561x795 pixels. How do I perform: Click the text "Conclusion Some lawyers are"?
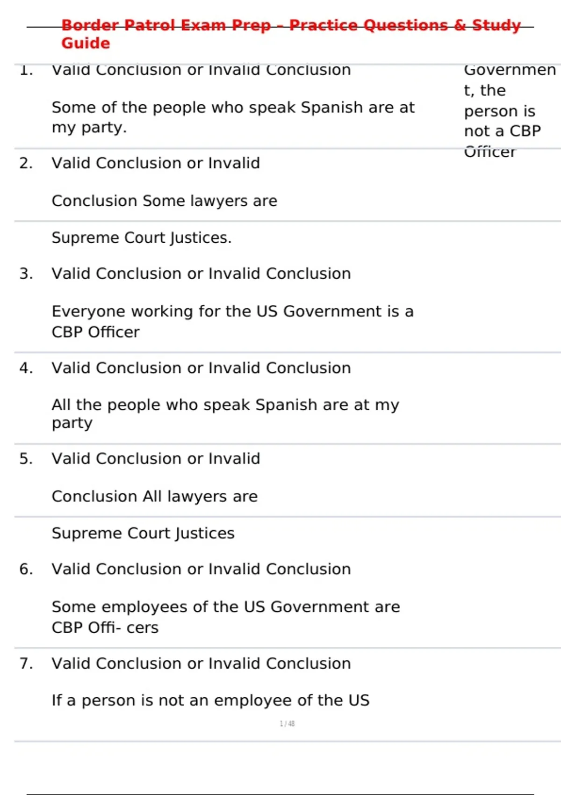tap(164, 201)
